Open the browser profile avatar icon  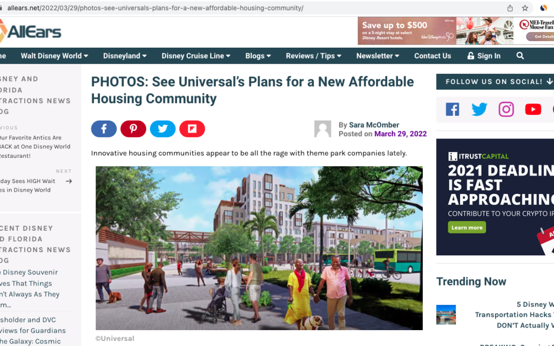544,8
